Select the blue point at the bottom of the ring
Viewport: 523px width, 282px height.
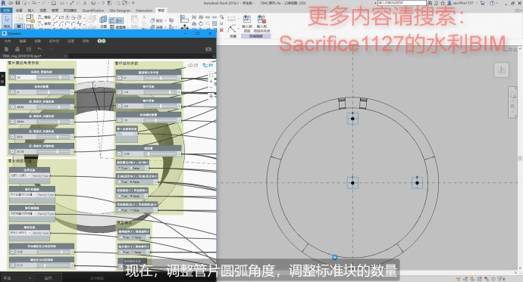coord(334,257)
